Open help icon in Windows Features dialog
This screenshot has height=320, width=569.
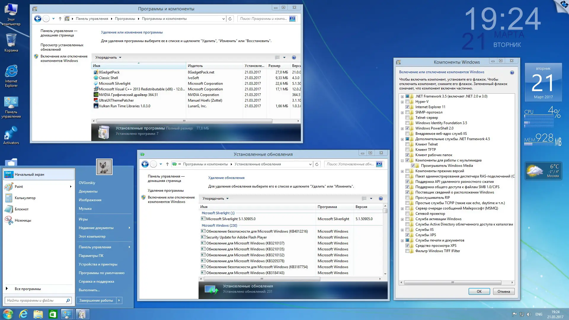[512, 73]
